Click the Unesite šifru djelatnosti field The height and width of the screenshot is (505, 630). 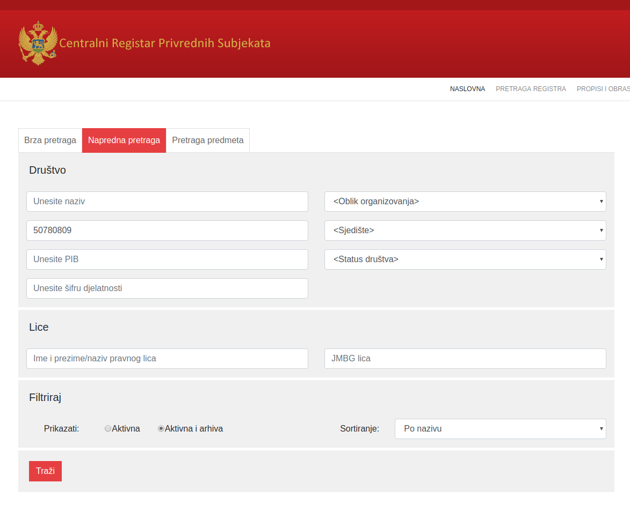pyautogui.click(x=167, y=288)
